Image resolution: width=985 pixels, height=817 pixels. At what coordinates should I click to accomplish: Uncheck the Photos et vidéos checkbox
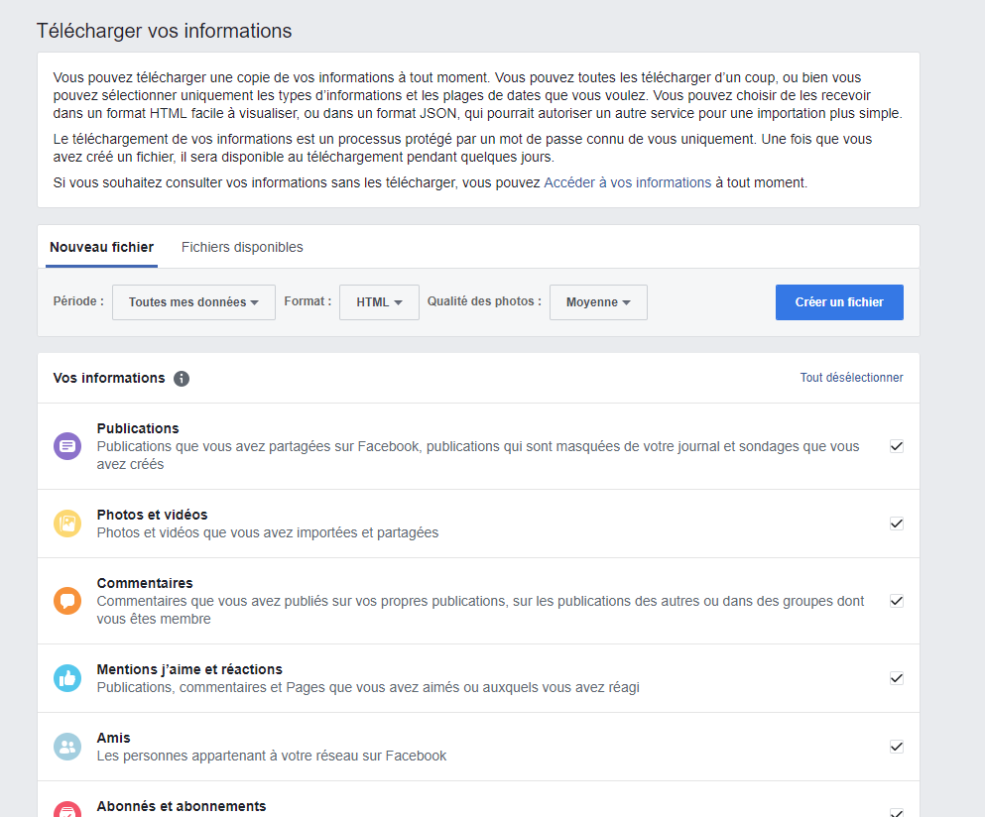click(x=897, y=524)
